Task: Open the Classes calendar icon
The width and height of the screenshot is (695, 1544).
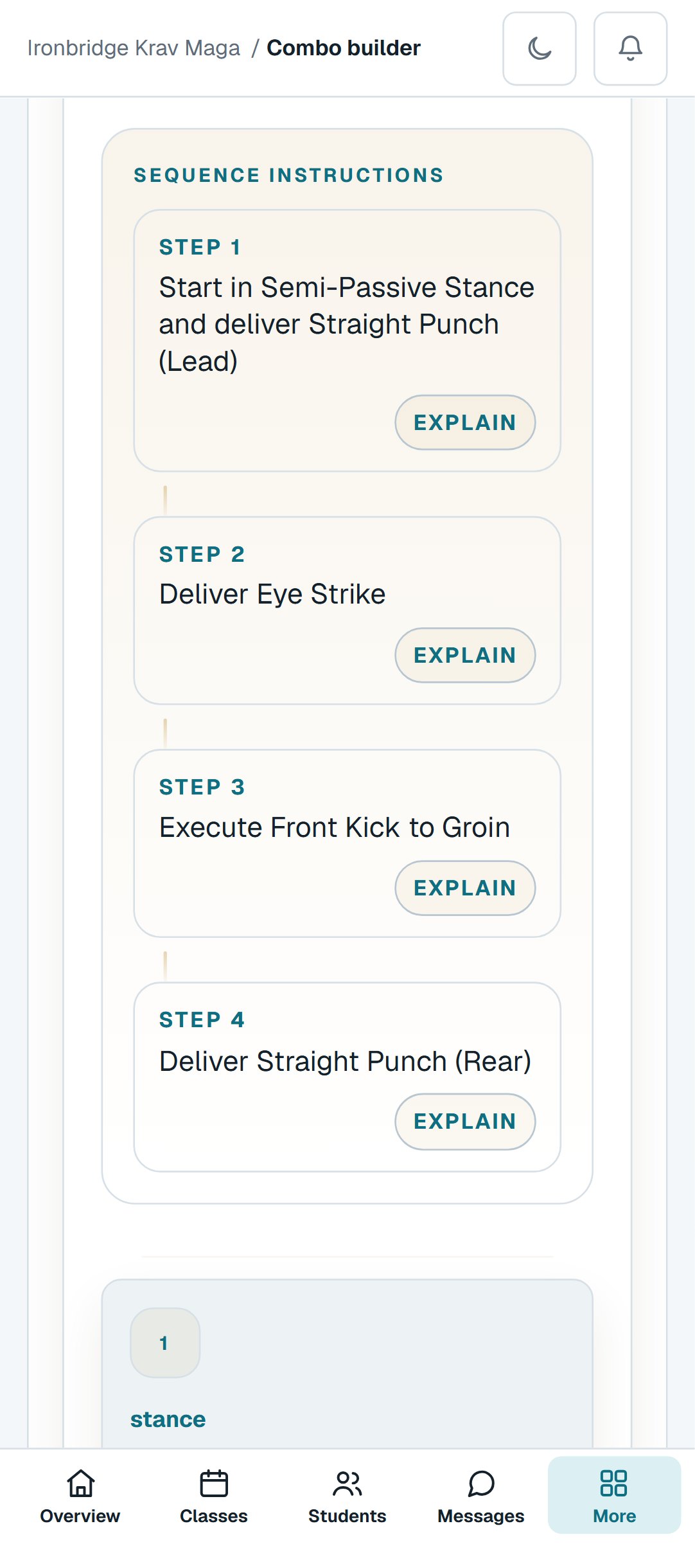Action: [214, 1483]
